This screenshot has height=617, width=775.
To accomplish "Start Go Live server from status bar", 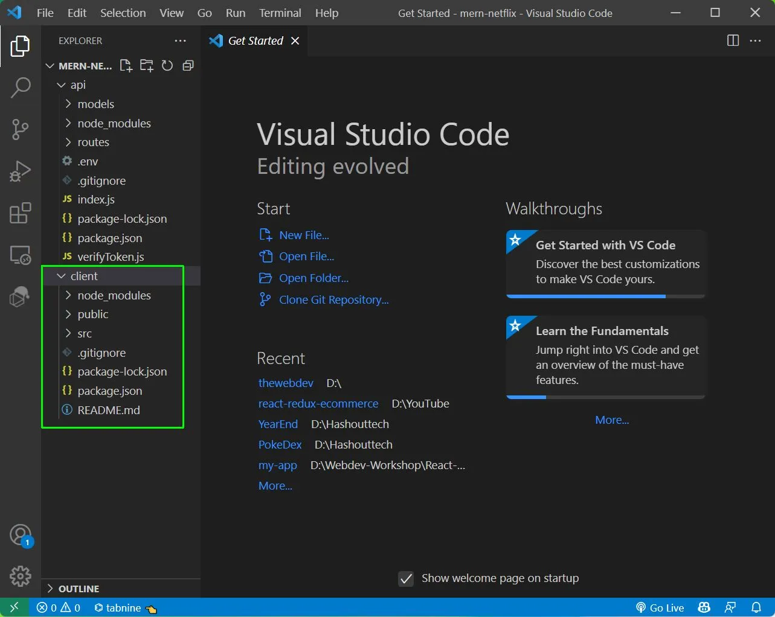I will pyautogui.click(x=660, y=608).
